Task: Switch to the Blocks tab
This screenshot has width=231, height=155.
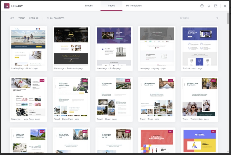Action: click(x=89, y=6)
